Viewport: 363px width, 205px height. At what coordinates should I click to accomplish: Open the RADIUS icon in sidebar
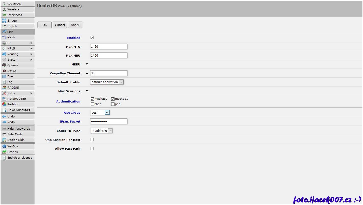tap(4, 88)
